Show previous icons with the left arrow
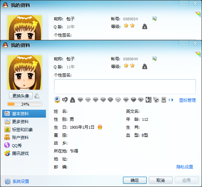The image size is (202, 187). click(169, 100)
